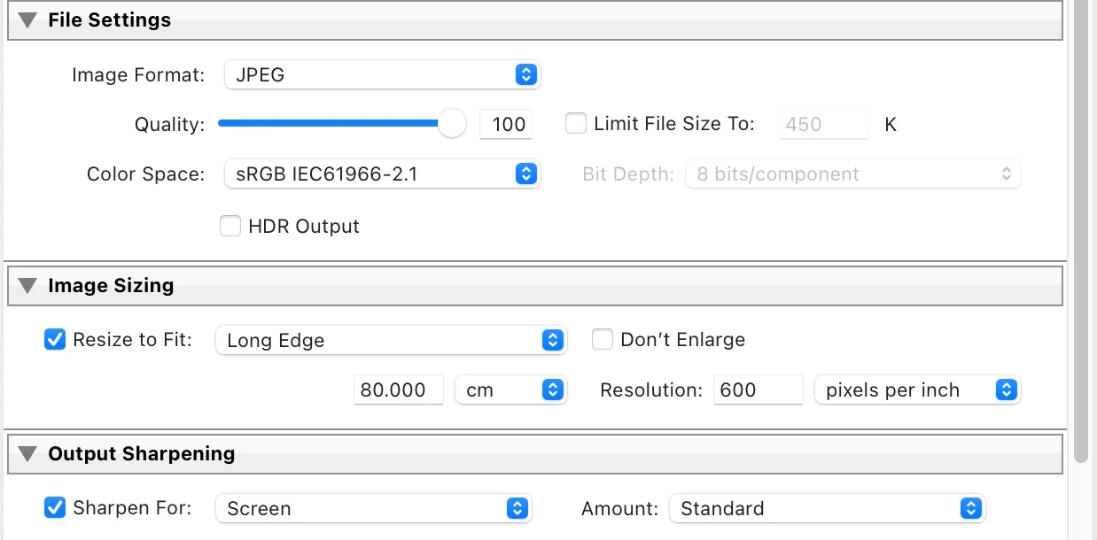Viewport: 1097px width, 540px height.
Task: Click the Resolution field showing 600
Action: click(759, 390)
